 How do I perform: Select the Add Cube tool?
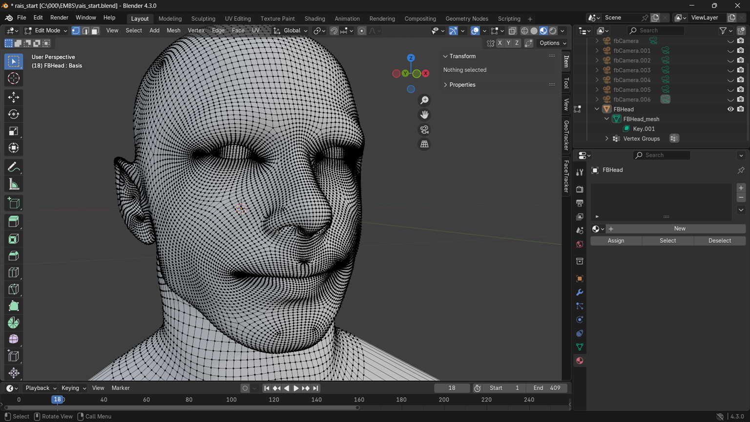[14, 203]
